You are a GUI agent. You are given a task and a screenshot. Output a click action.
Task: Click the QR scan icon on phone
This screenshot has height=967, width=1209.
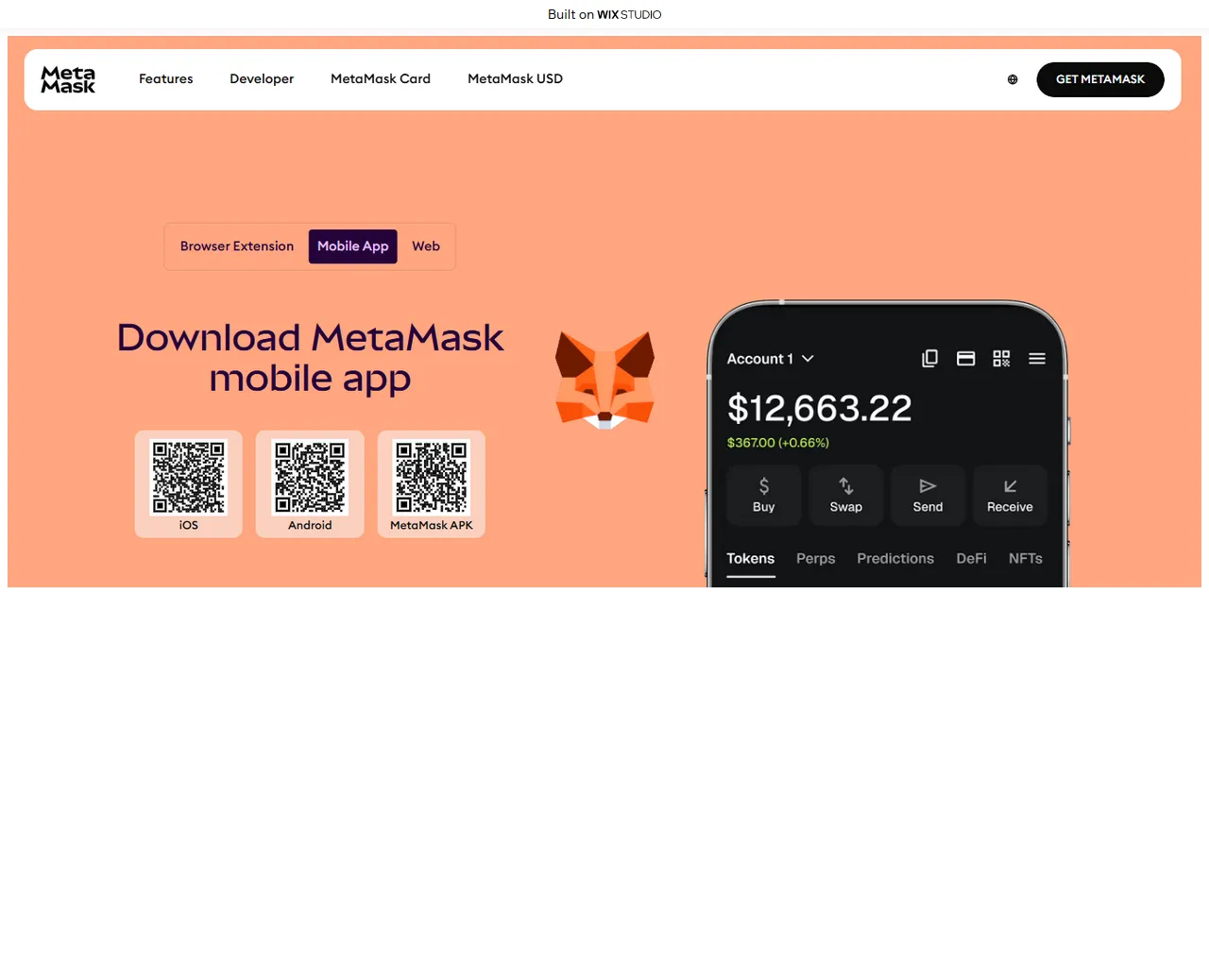[1001, 359]
